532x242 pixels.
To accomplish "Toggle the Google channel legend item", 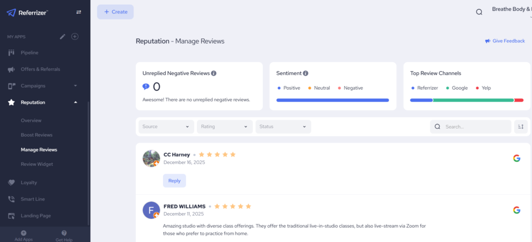I will pos(457,88).
